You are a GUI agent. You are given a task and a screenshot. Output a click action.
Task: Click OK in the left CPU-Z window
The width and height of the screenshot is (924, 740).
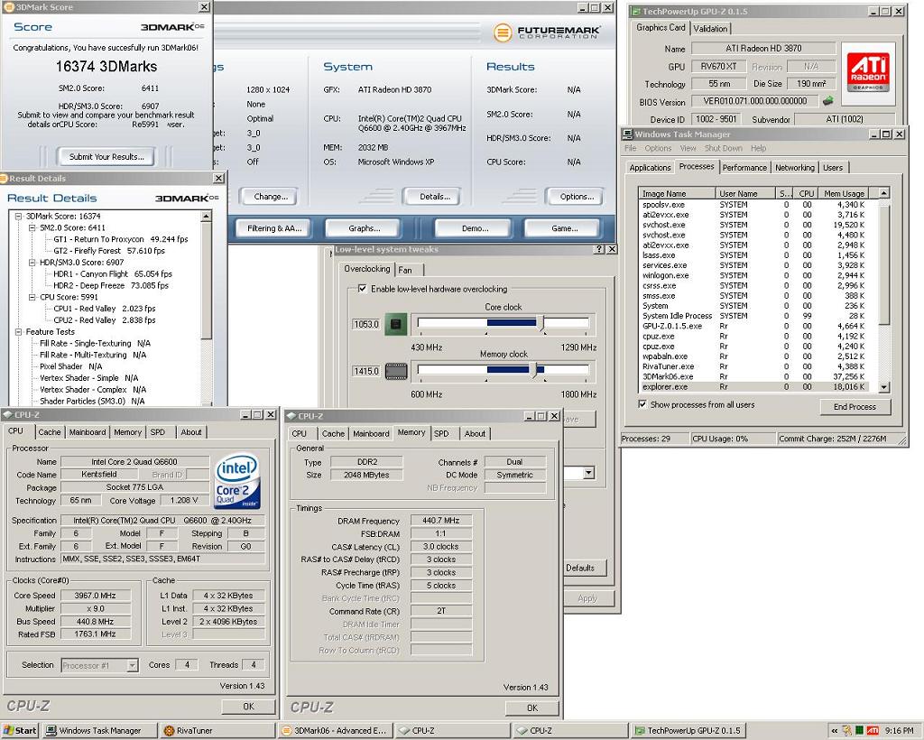[x=248, y=707]
